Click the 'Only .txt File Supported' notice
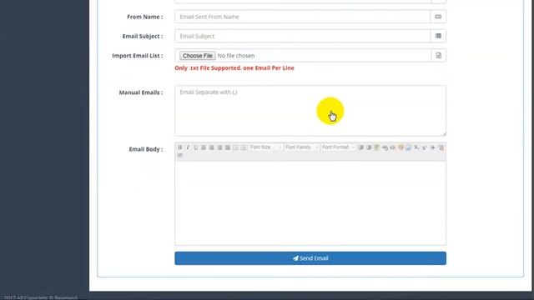This screenshot has width=534, height=300. click(234, 68)
